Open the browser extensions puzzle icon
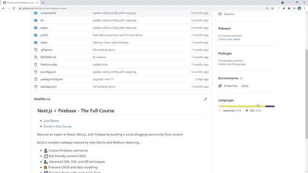The image size is (308, 173). (x=289, y=9)
